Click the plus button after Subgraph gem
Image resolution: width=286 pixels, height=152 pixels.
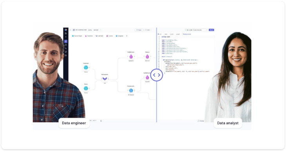click(x=127, y=36)
